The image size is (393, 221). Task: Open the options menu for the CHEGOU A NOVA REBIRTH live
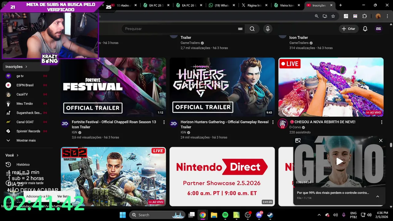[382, 122]
